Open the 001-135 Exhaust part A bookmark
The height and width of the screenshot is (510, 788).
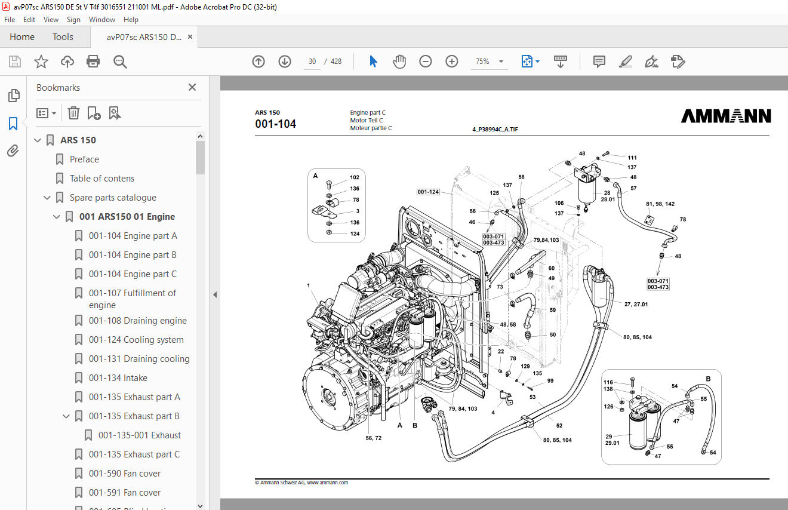click(134, 397)
